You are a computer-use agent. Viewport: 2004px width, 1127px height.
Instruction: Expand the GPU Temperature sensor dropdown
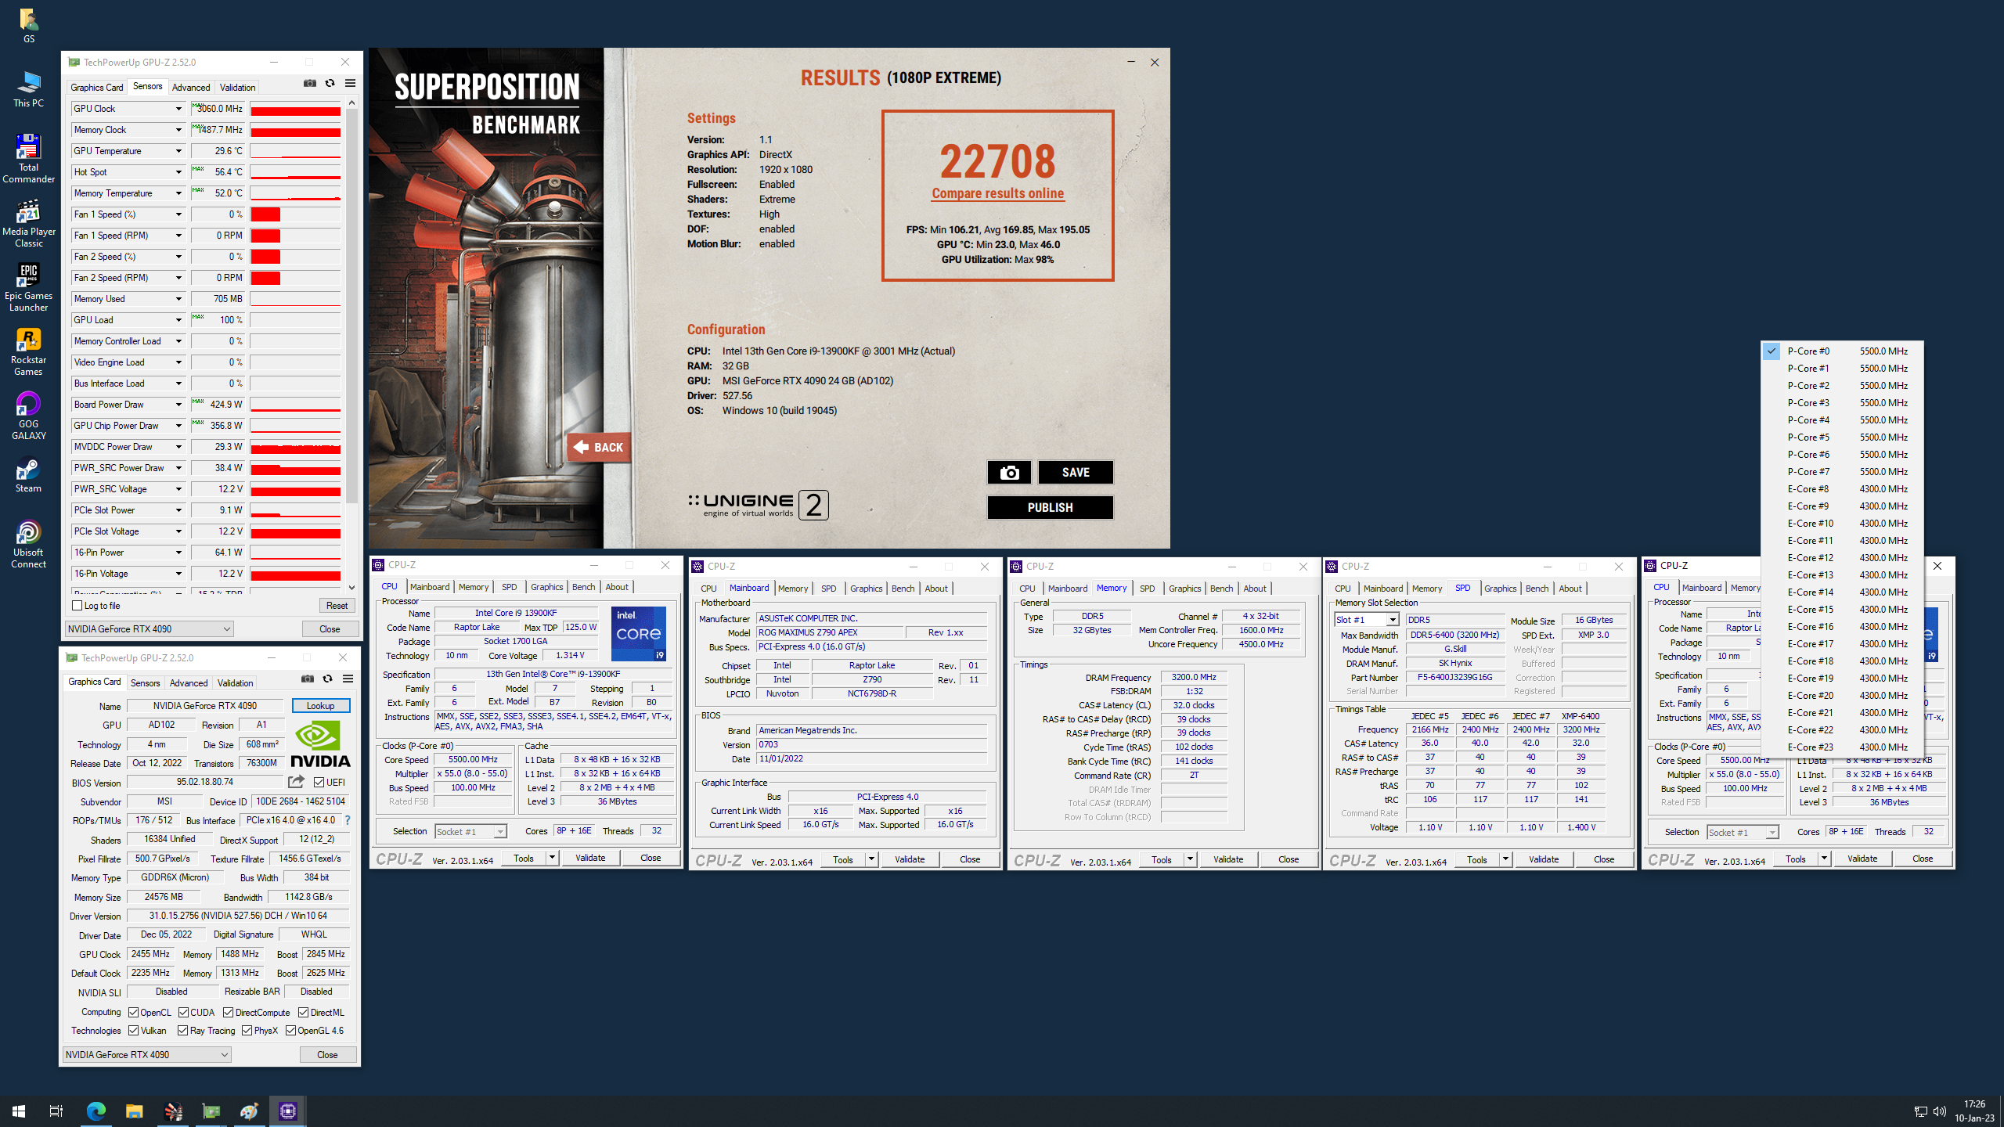(178, 151)
